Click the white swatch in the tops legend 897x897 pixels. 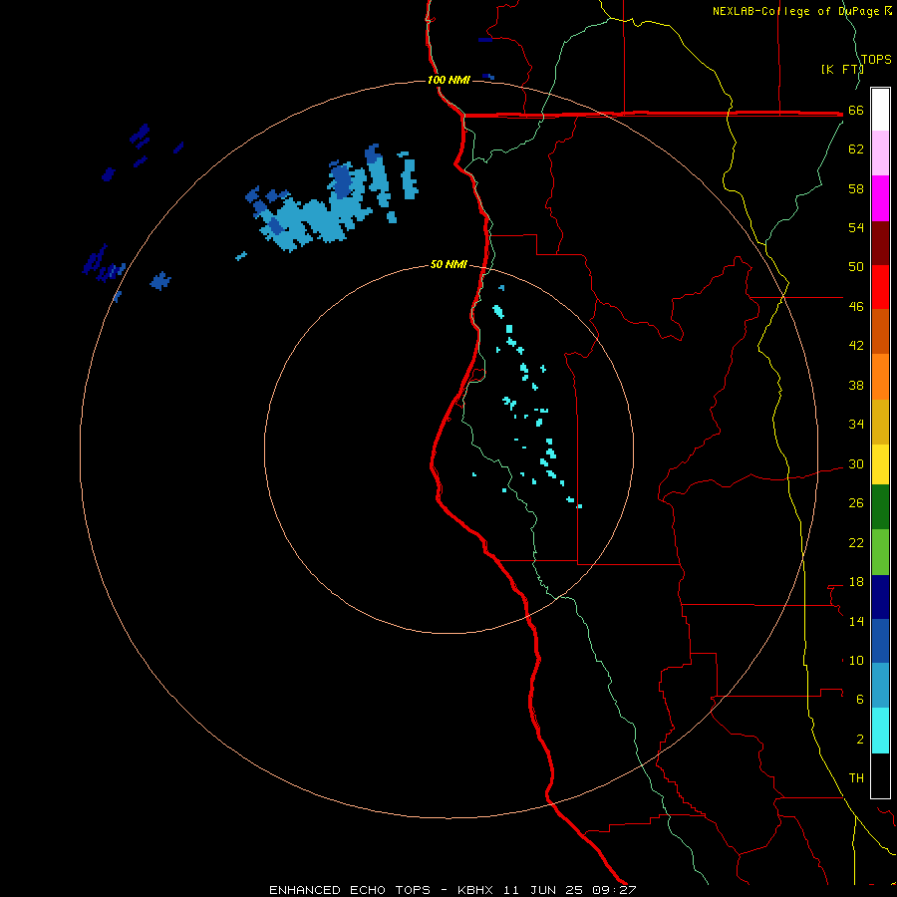tap(880, 110)
